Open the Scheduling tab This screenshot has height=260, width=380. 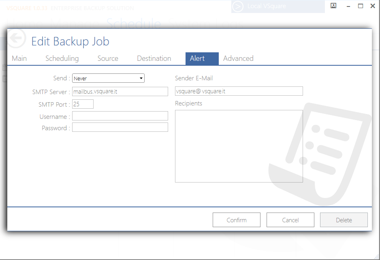62,58
